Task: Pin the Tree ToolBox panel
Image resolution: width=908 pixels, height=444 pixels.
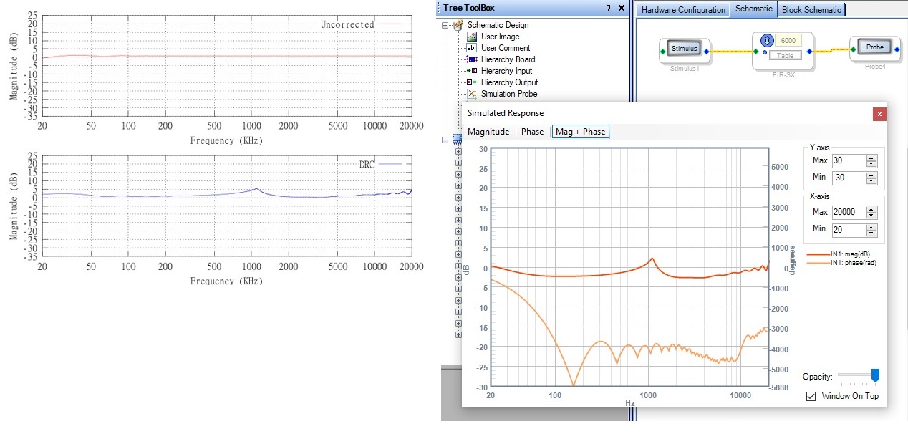Action: (608, 8)
